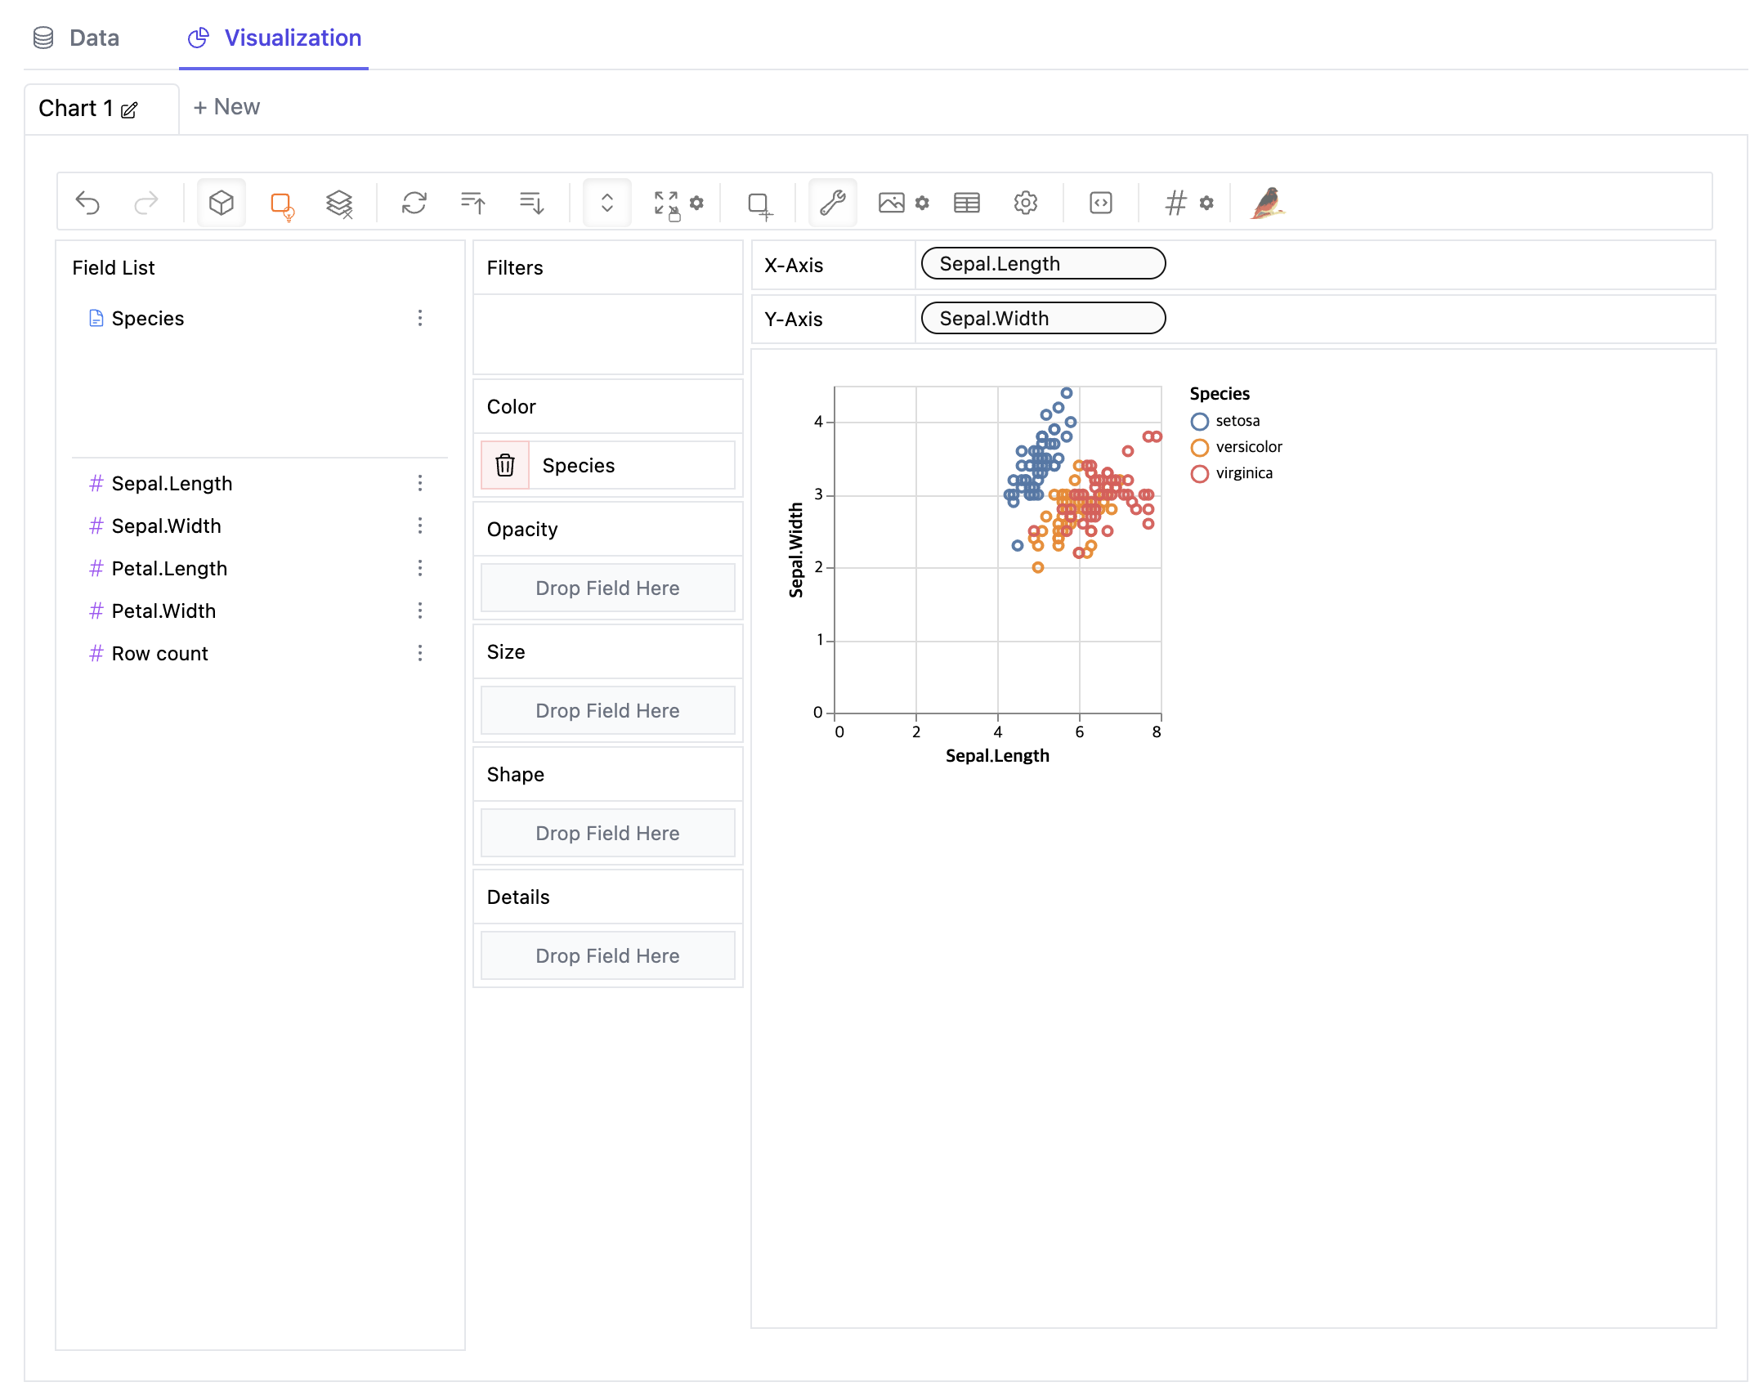1759x1391 pixels.
Task: Expand the Row count field options
Action: point(420,653)
